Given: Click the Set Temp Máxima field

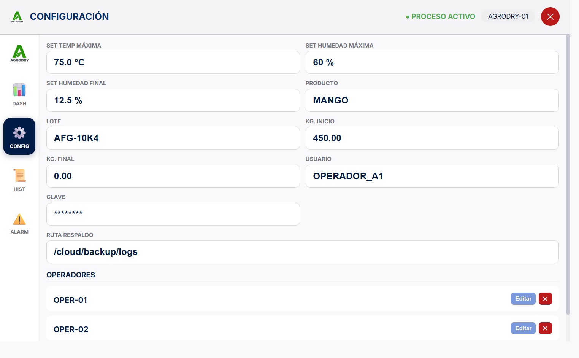Looking at the screenshot, I should tap(173, 62).
